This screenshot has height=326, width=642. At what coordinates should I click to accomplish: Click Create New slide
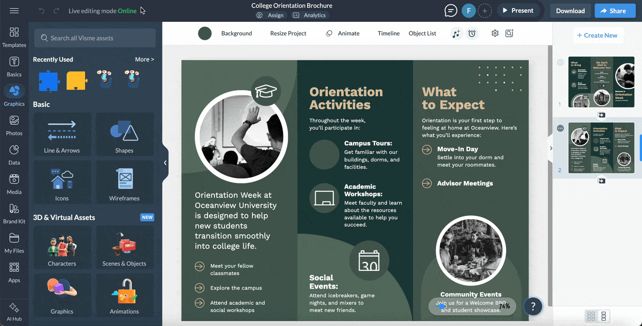[597, 35]
